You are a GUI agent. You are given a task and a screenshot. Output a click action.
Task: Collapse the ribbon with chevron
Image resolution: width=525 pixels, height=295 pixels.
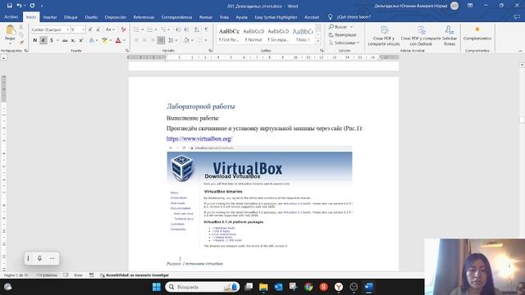point(520,51)
